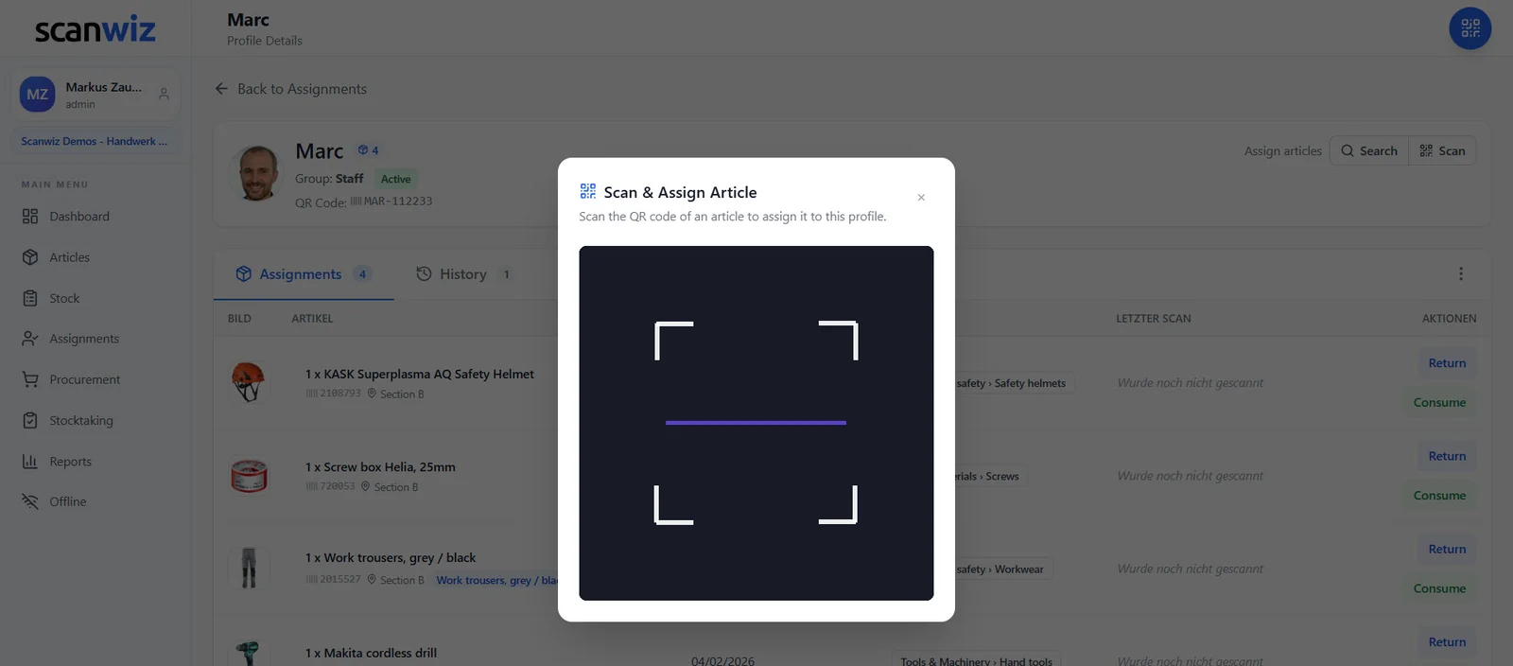Click the Reports bar chart icon
This screenshot has height=666, width=1513.
click(30, 462)
